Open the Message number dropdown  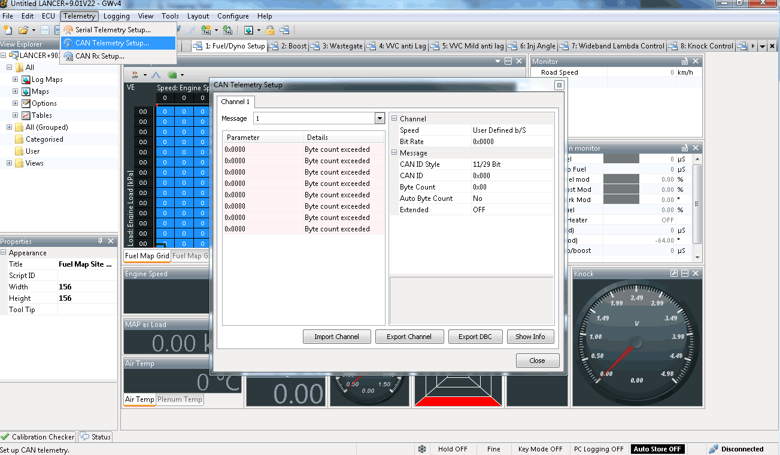pos(380,118)
